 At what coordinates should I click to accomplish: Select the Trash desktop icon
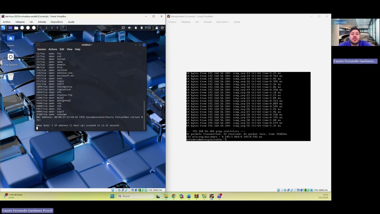pyautogui.click(x=11, y=79)
